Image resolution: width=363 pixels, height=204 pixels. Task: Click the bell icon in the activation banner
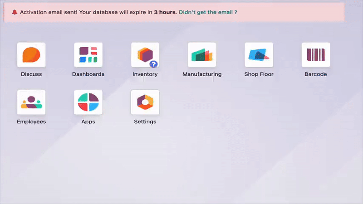15,12
